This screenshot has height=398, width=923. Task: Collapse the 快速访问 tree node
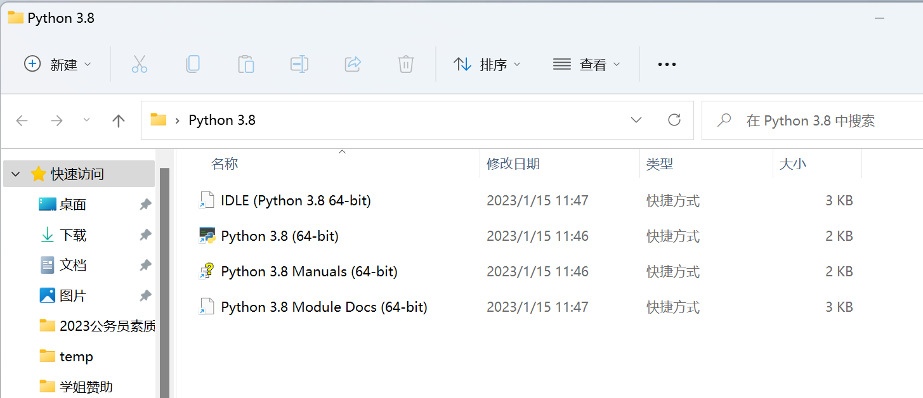pyautogui.click(x=16, y=174)
